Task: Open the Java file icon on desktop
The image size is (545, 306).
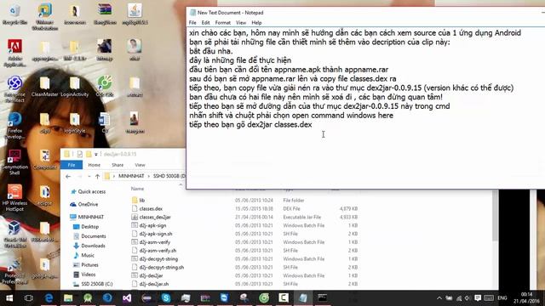Action: (135, 14)
